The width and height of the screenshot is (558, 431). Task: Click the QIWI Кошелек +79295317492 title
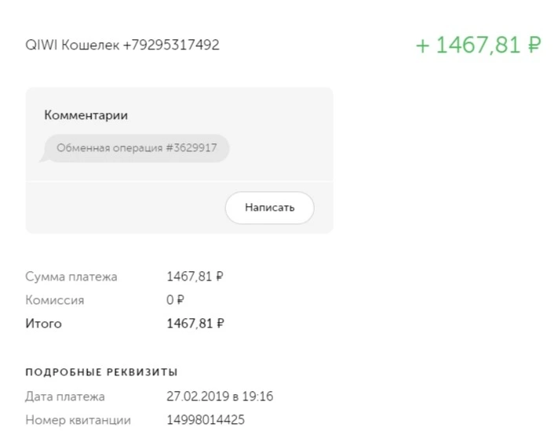[122, 45]
